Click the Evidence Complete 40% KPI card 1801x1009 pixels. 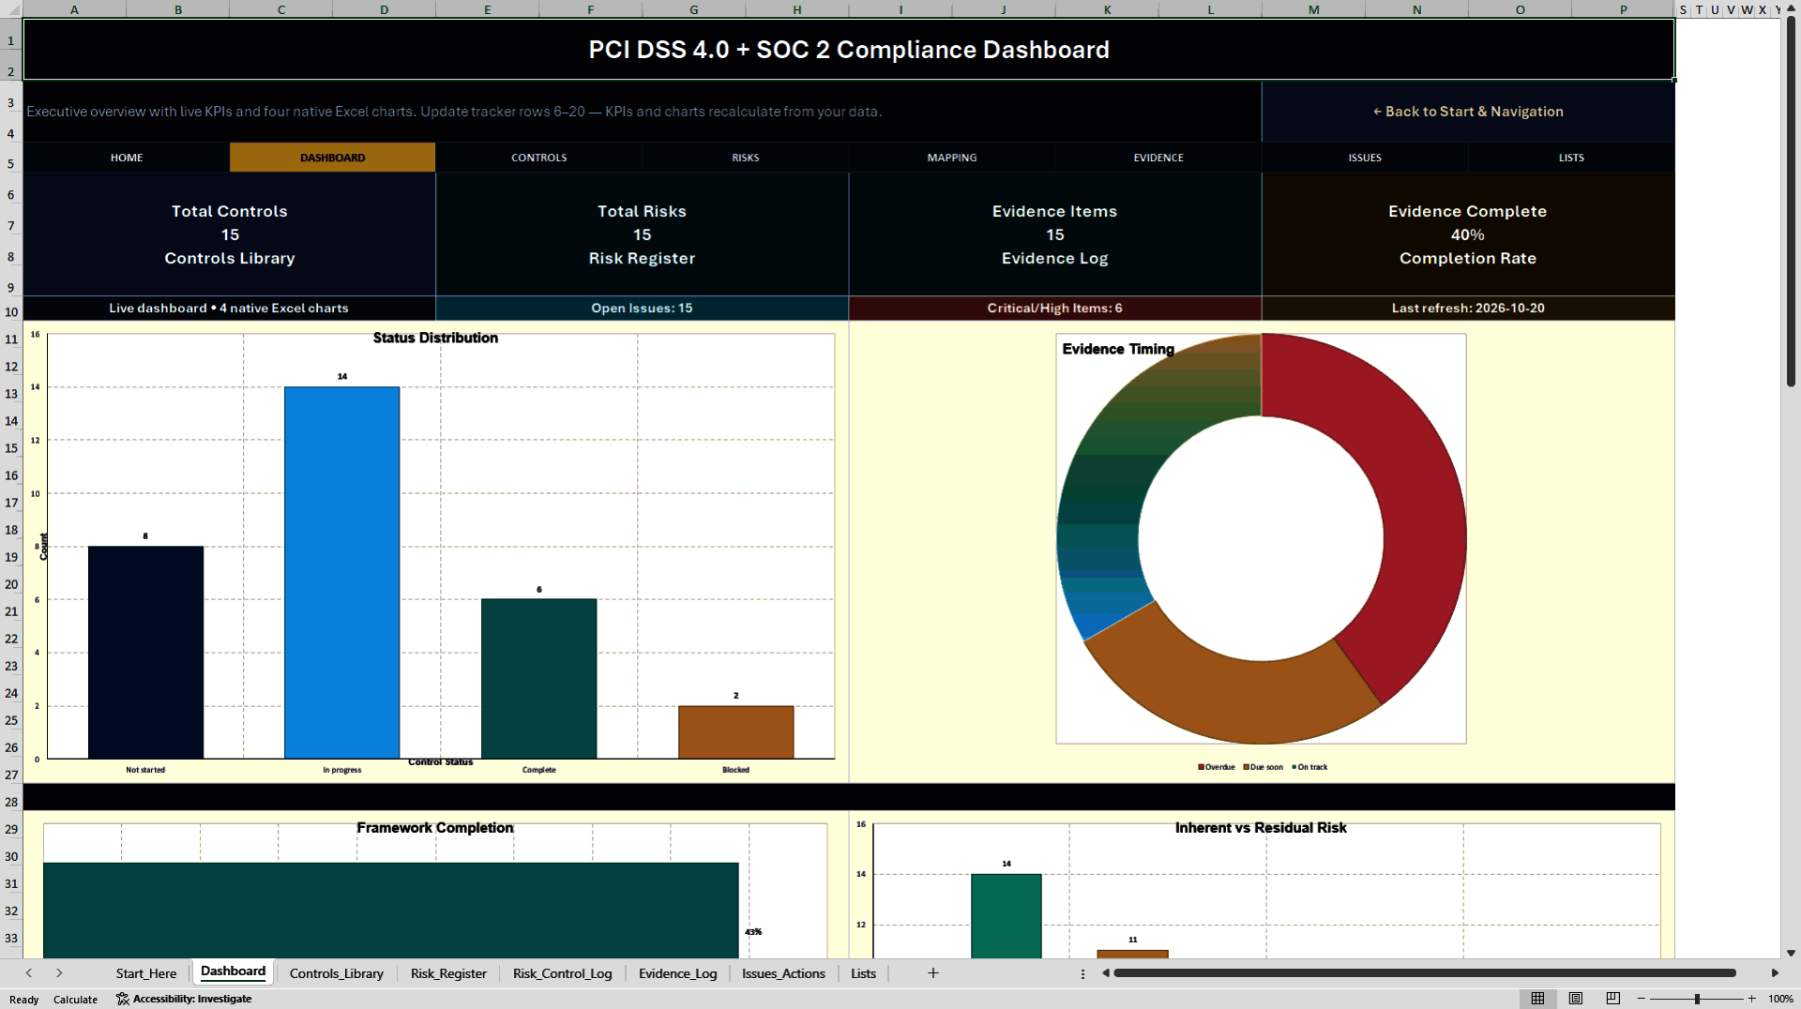(x=1468, y=234)
